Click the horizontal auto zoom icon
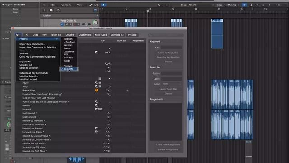Image resolution: width=289 pixels, height=163 pixels. click(x=257, y=5)
